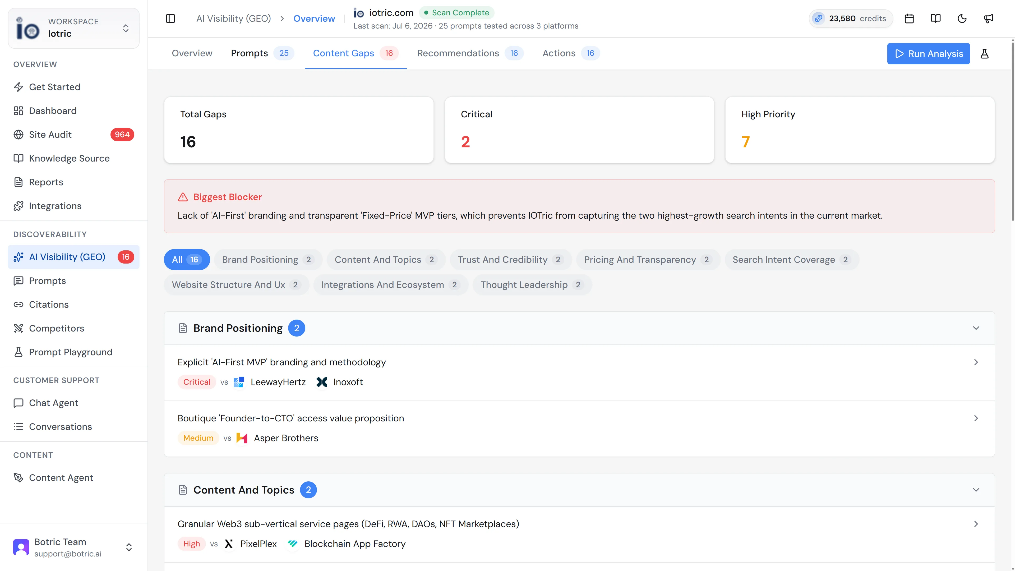Open Prompts in Discoverability section
Screen dimensions: 1015x571
(x=74, y=280)
